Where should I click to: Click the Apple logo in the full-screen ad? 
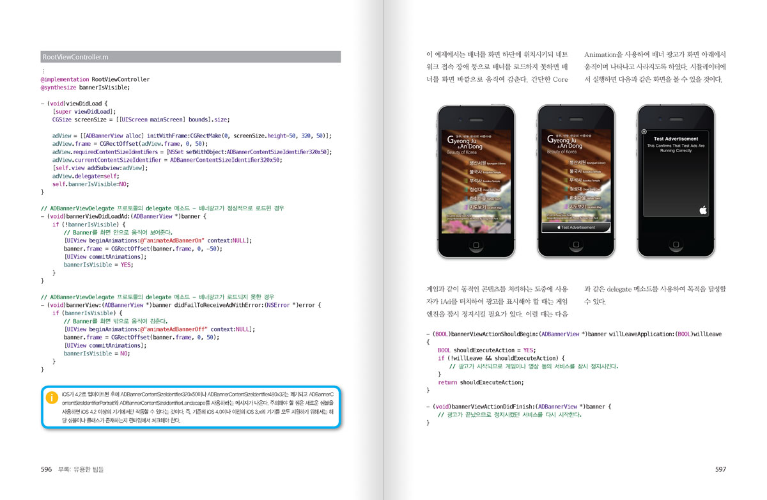click(702, 209)
